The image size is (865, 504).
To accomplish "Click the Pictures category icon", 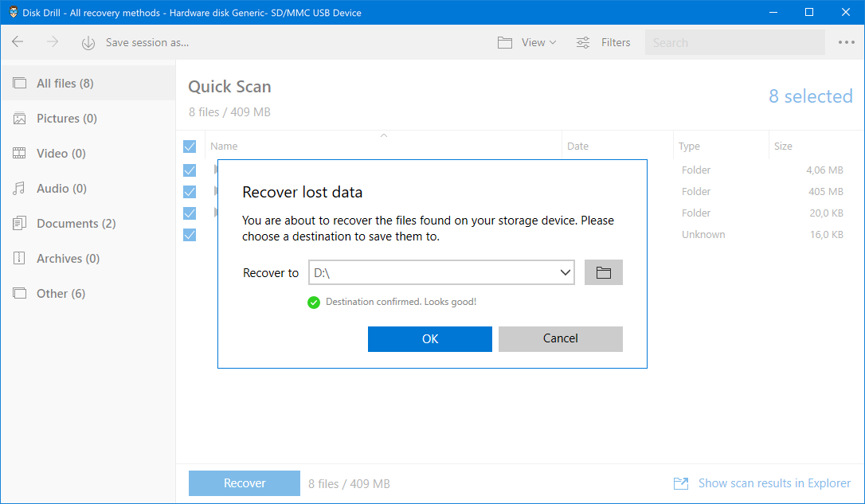I will [19, 118].
